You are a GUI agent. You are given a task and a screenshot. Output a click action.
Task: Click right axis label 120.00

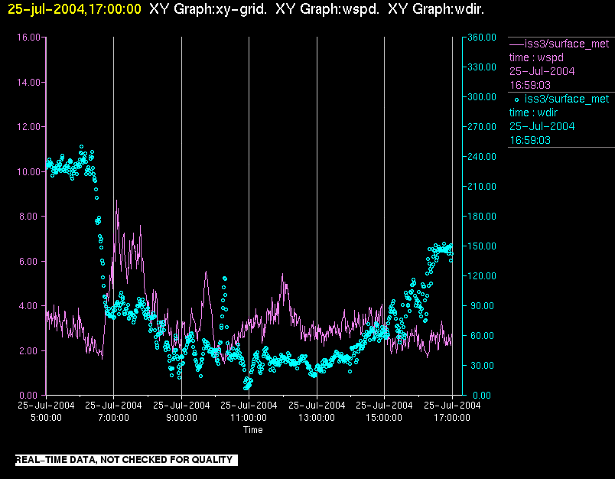[x=482, y=275]
